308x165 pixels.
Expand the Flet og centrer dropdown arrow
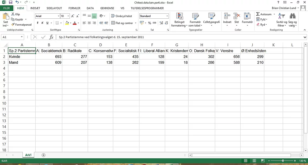pyautogui.click(x=135, y=23)
